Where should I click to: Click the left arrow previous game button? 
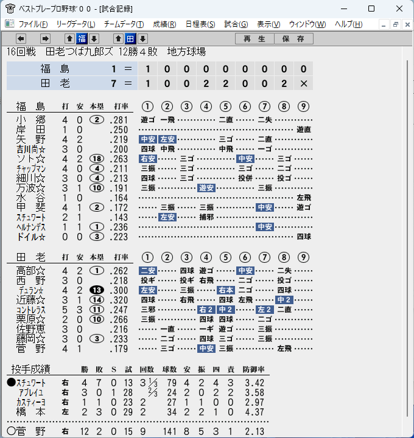[21, 38]
